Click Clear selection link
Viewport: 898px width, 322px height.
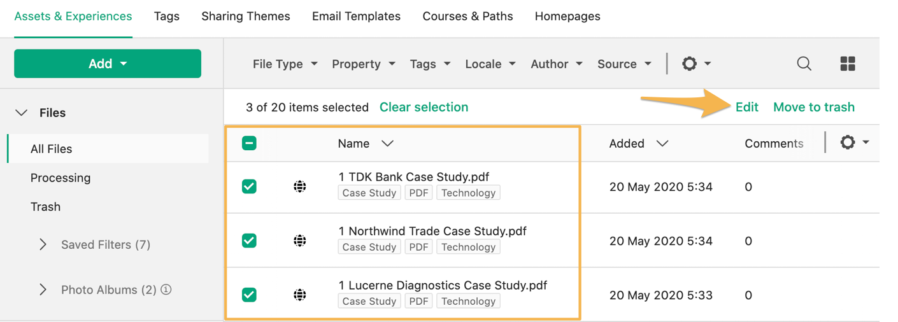pos(424,107)
